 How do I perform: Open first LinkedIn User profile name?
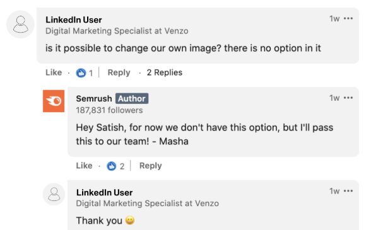pos(74,20)
